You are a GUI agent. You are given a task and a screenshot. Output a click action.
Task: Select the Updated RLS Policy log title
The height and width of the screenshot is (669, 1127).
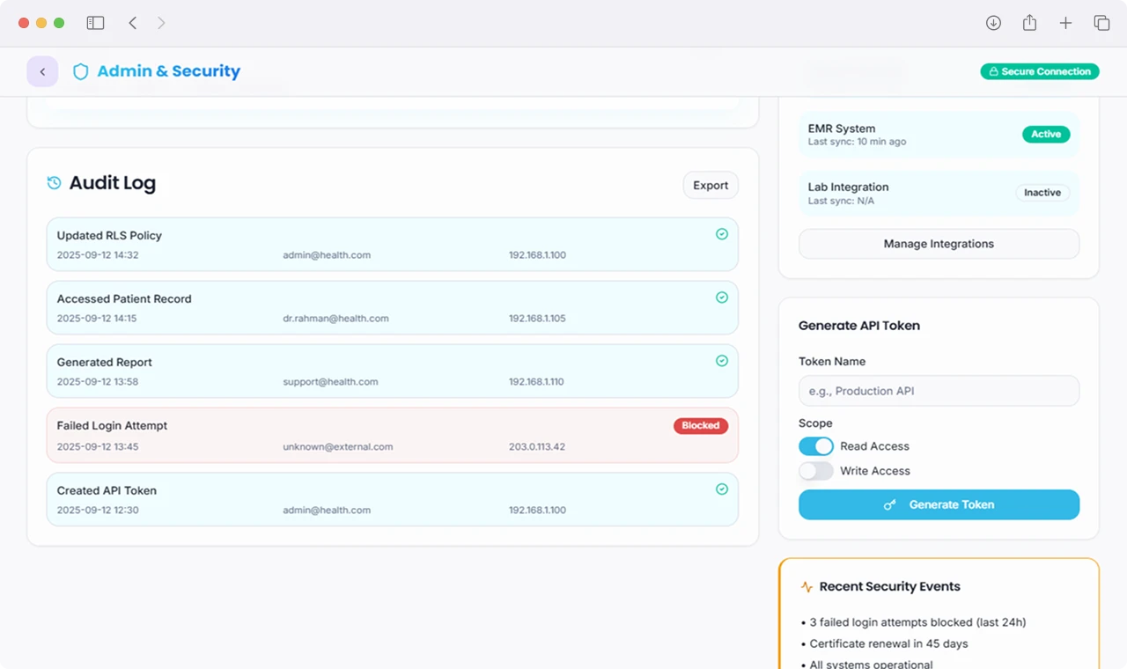point(109,235)
